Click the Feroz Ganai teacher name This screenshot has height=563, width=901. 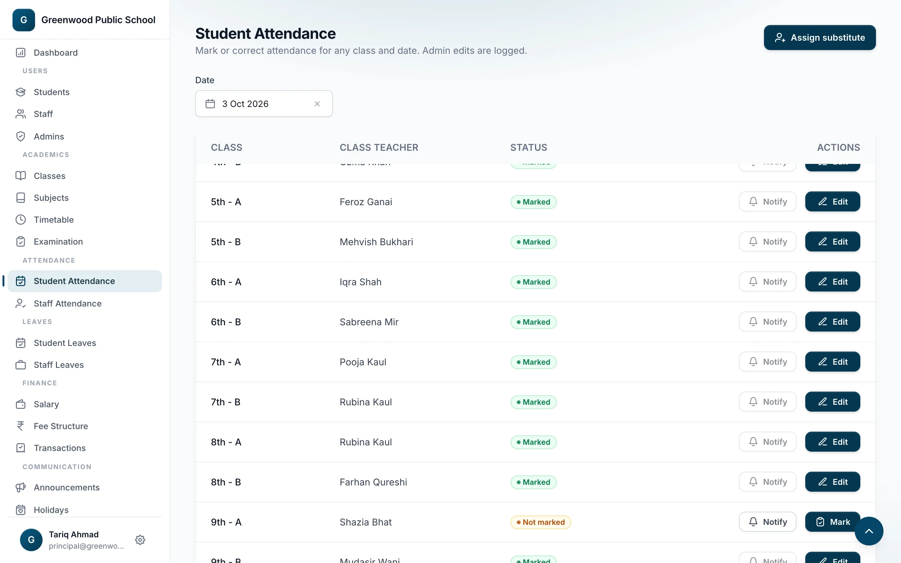pyautogui.click(x=366, y=202)
